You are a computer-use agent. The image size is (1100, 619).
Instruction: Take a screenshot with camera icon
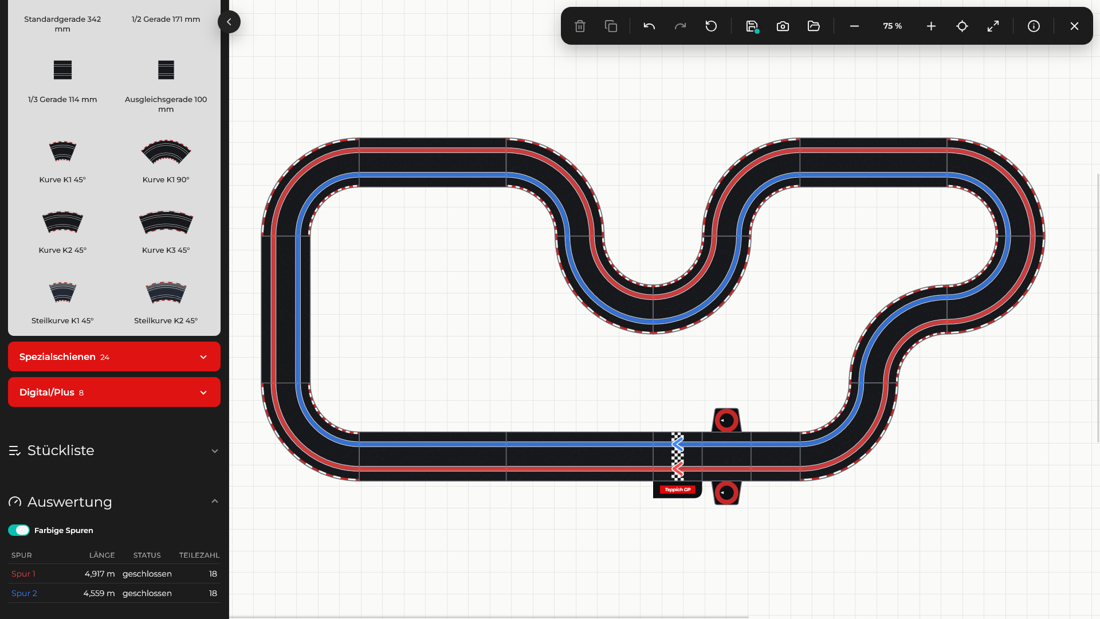[x=783, y=26]
